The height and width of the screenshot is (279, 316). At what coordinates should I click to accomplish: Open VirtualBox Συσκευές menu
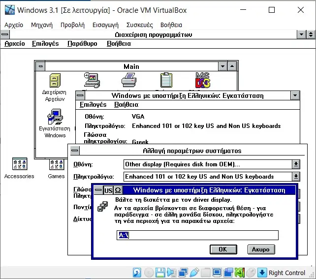tap(139, 25)
